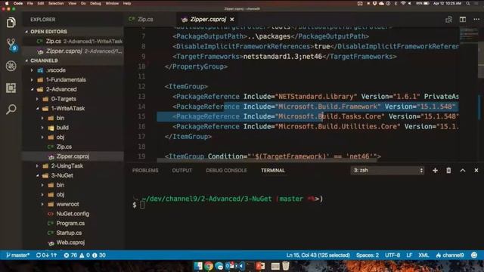Close the Zipper.csproj tab
Image resolution: width=484 pixels, height=272 pixels.
[232, 19]
